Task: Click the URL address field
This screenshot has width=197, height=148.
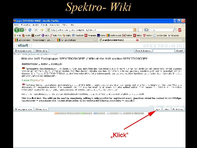Action: (x=91, y=30)
